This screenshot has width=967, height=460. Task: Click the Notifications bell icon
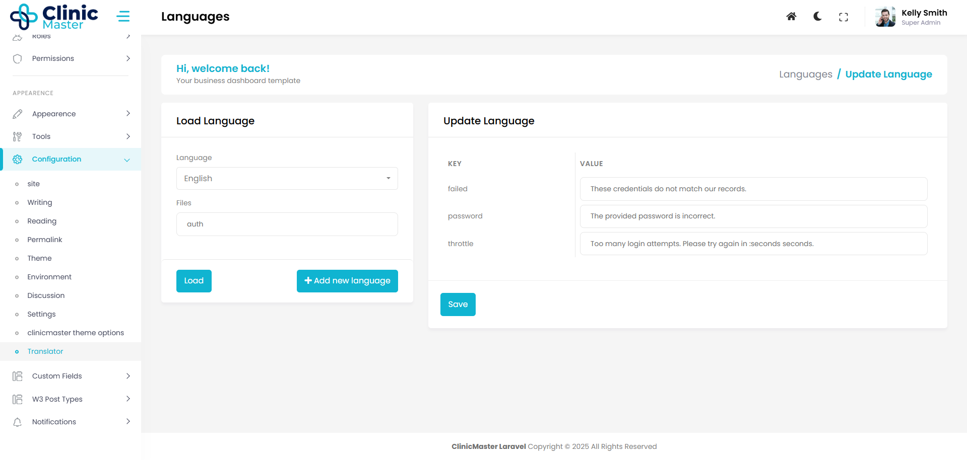pos(18,422)
